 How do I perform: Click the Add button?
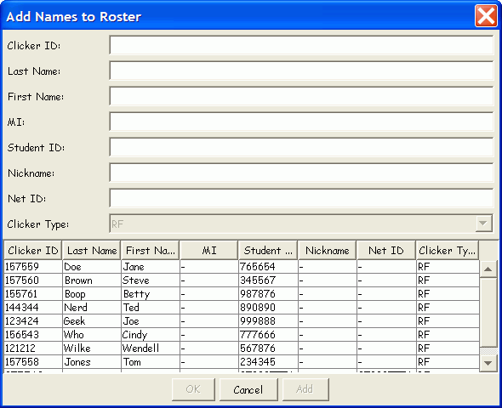(305, 389)
